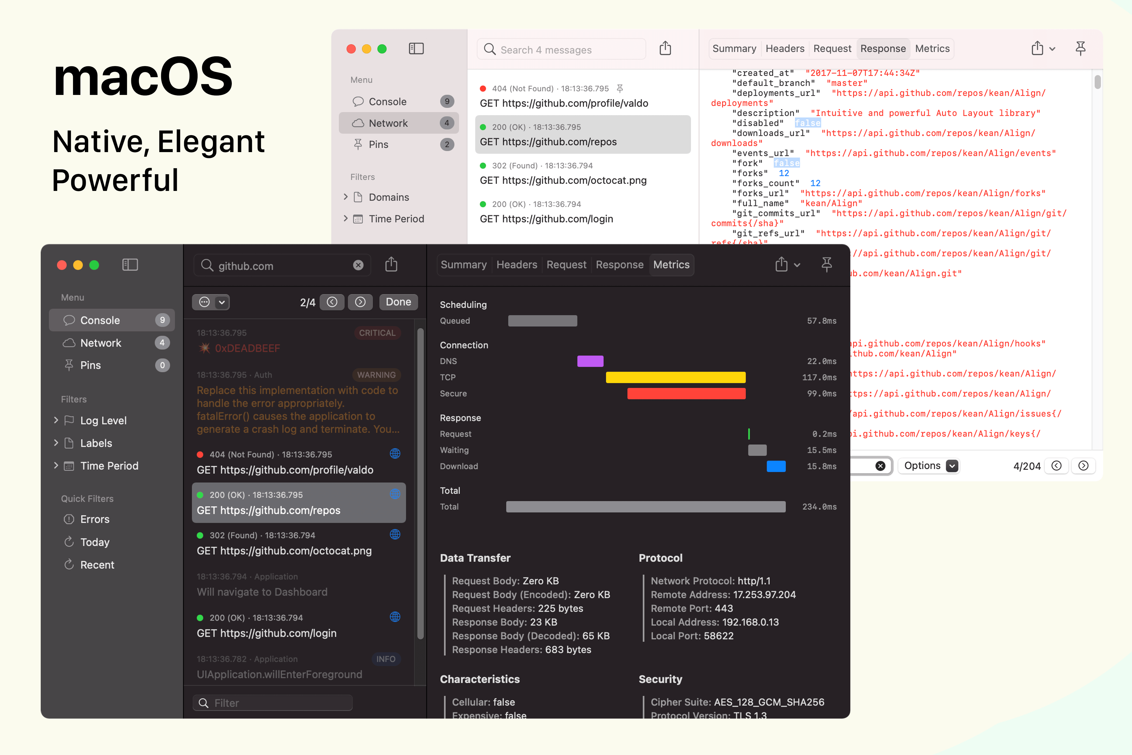The height and width of the screenshot is (755, 1132).
Task: Click share icon next to github.com search
Action: [391, 265]
